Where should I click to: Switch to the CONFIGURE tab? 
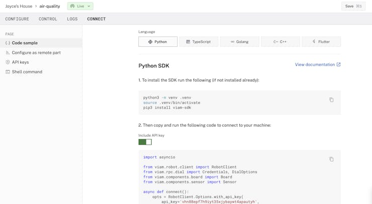pyautogui.click(x=17, y=19)
